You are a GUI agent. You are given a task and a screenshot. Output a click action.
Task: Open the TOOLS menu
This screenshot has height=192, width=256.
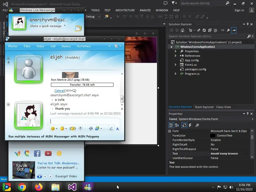pos(95,10)
